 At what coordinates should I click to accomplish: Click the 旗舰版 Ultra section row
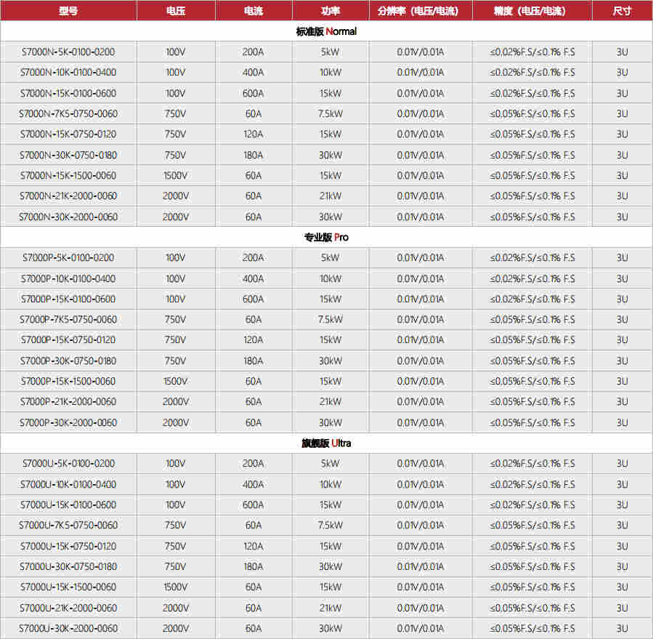click(326, 443)
